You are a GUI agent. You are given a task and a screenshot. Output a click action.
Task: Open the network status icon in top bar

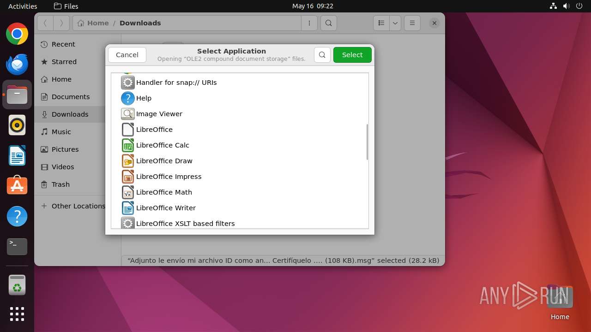coord(554,6)
